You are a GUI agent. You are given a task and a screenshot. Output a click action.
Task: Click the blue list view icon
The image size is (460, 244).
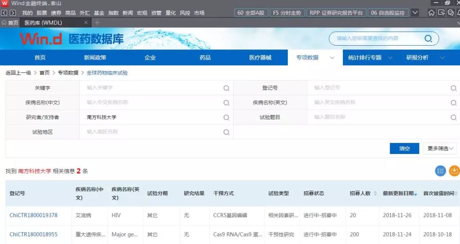pos(440,171)
